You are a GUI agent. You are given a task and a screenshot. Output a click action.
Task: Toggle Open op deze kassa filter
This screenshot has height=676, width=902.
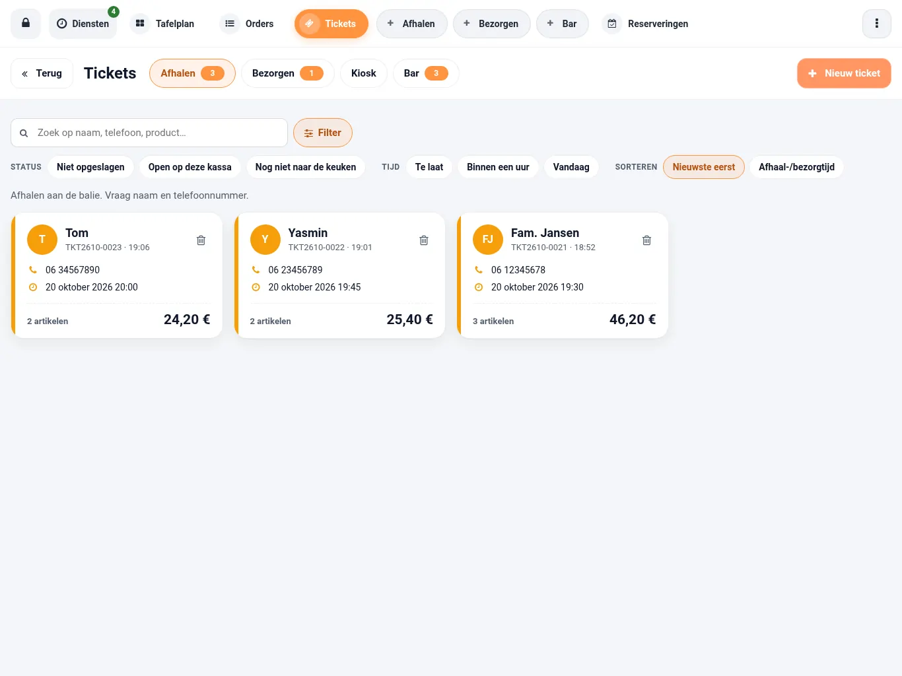click(x=190, y=167)
